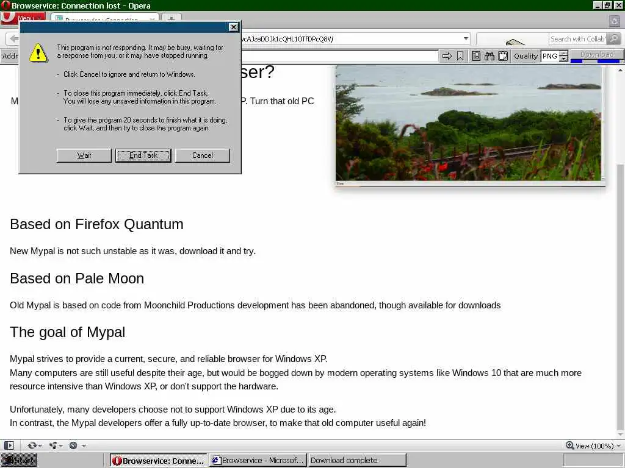Click The goal of Mypal heading
The height and width of the screenshot is (468, 625).
(67, 332)
